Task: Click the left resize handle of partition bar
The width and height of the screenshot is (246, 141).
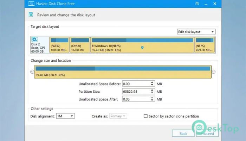Action: pos(32,72)
